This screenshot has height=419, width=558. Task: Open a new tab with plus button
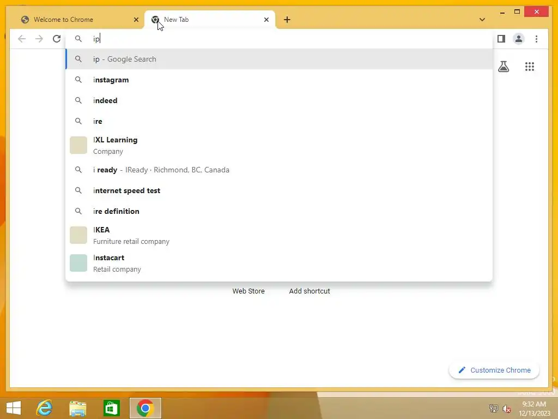tap(287, 20)
